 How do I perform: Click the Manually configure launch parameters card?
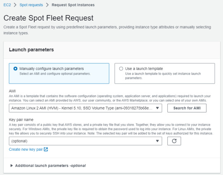pos(59,73)
